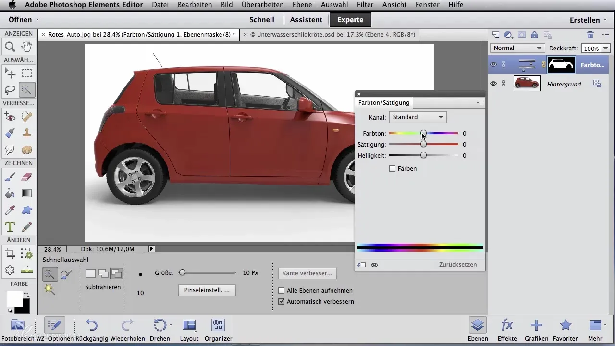
Task: Set selection mode to Add to selection
Action: (x=103, y=274)
